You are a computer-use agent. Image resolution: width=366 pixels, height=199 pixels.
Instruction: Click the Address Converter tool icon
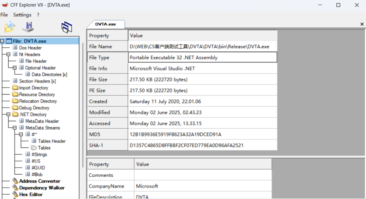click(15, 181)
